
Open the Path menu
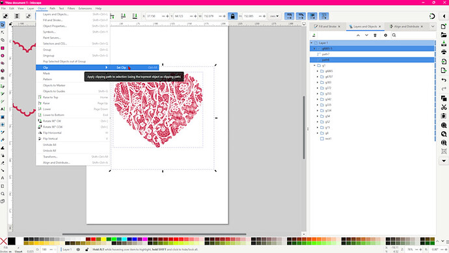(53, 8)
